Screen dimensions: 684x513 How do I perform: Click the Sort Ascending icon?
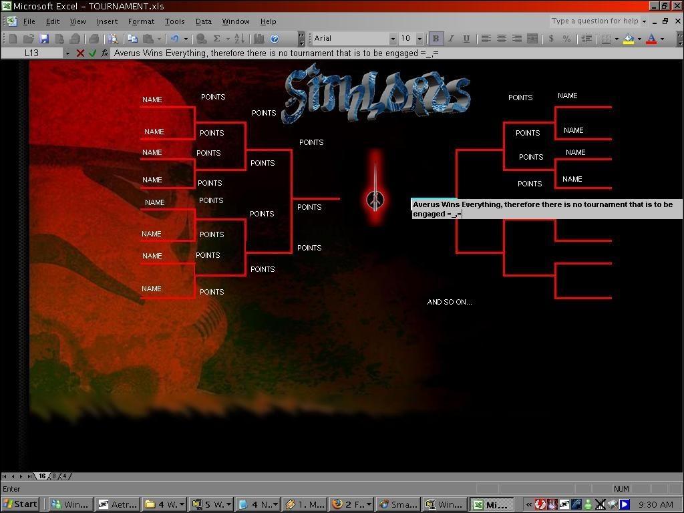tap(239, 39)
